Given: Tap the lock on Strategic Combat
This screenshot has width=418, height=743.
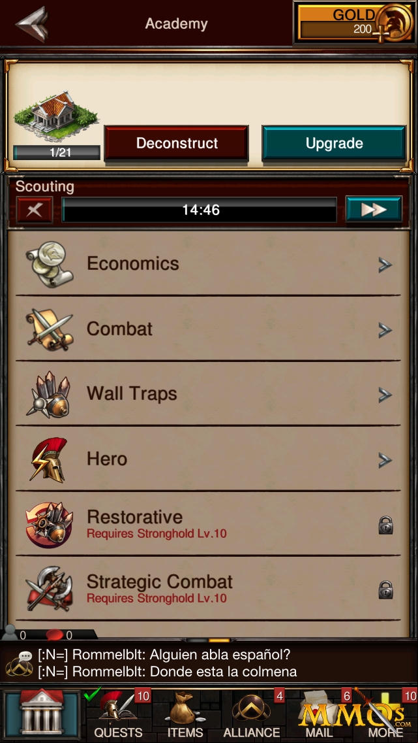Looking at the screenshot, I should [386, 590].
